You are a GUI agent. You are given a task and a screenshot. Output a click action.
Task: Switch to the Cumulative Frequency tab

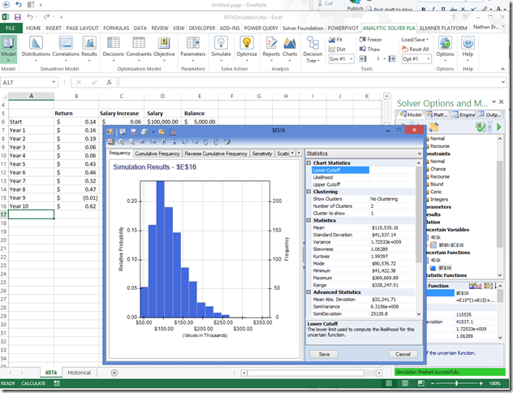click(x=157, y=153)
